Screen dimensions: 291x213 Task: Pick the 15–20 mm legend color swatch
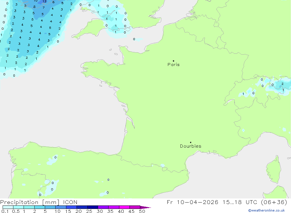(72, 207)
